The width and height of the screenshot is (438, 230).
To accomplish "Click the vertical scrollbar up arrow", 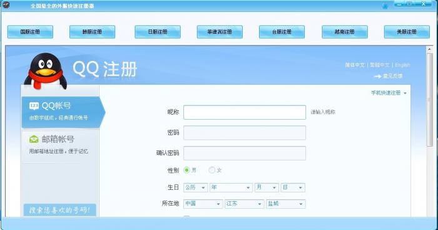I will 430,49.
